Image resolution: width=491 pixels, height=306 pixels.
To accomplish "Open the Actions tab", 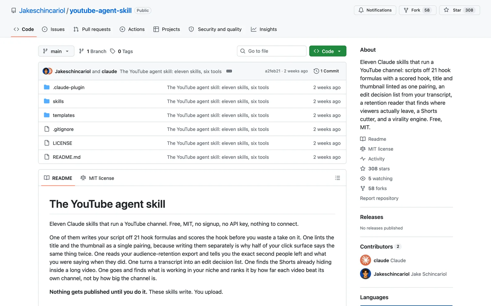I will (132, 29).
